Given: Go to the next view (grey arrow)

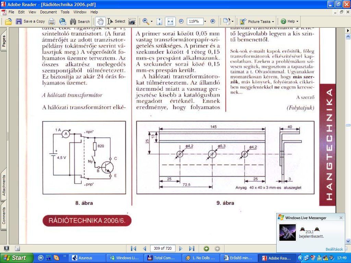Looking at the screenshot, I should (217, 249).
